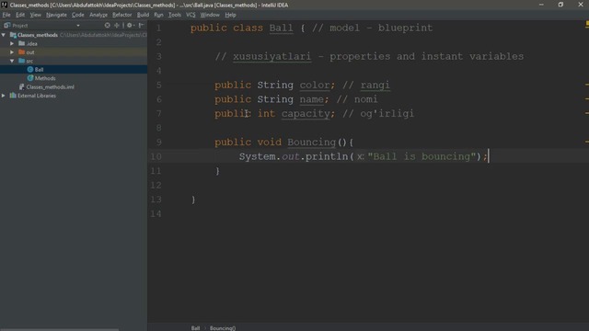Select Classes_methods.iml in the tree
The height and width of the screenshot is (331, 589).
pos(50,86)
